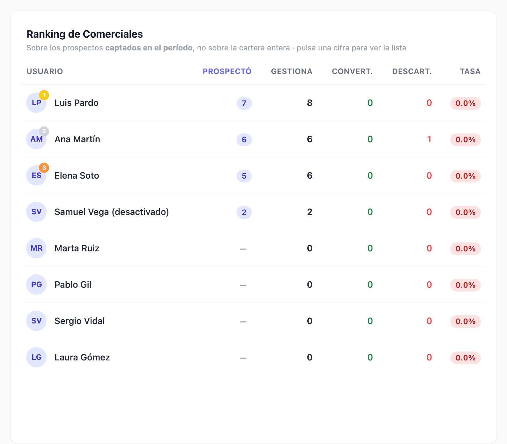507x444 pixels.
Task: Open Ana Martín's 6 prospects pill
Action: click(x=244, y=140)
